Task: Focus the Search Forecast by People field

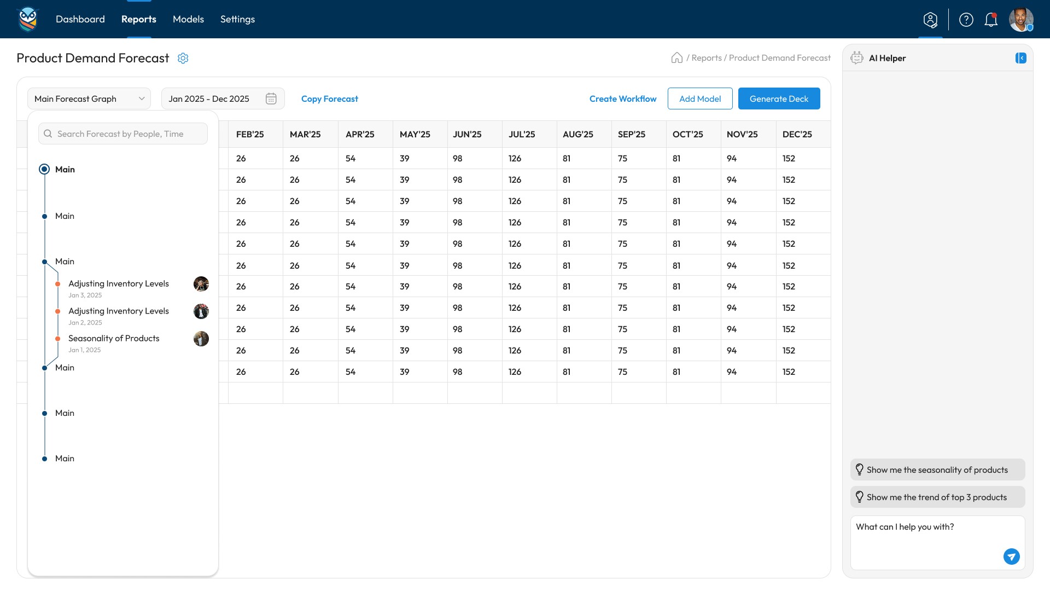Action: [x=123, y=134]
